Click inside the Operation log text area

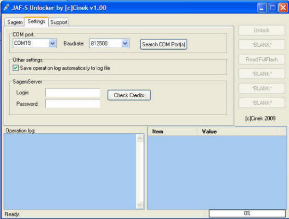pyautogui.click(x=70, y=171)
